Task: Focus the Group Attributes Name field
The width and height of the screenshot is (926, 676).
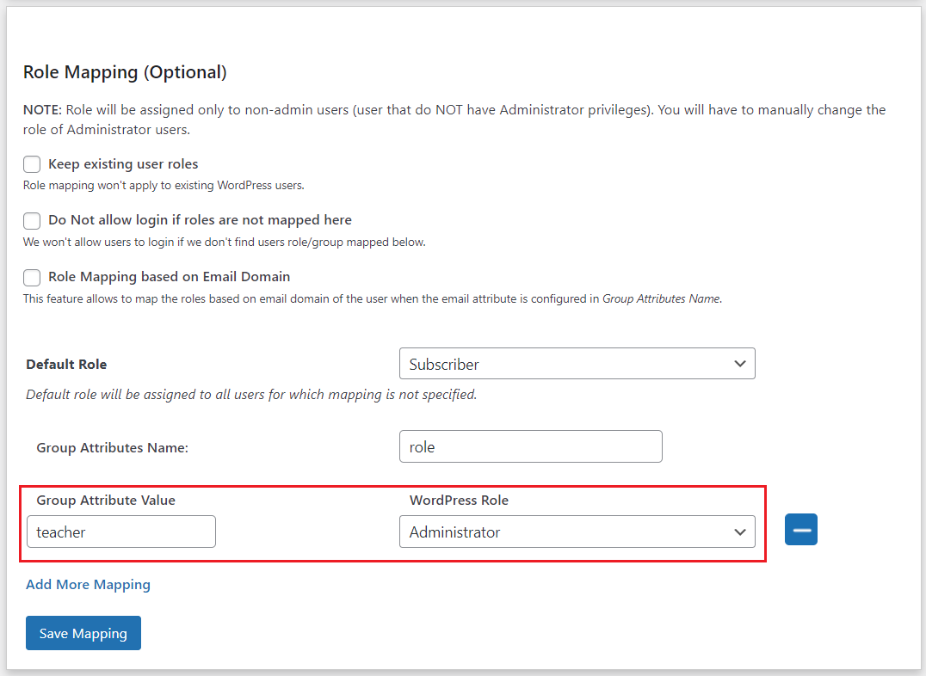Action: [530, 446]
